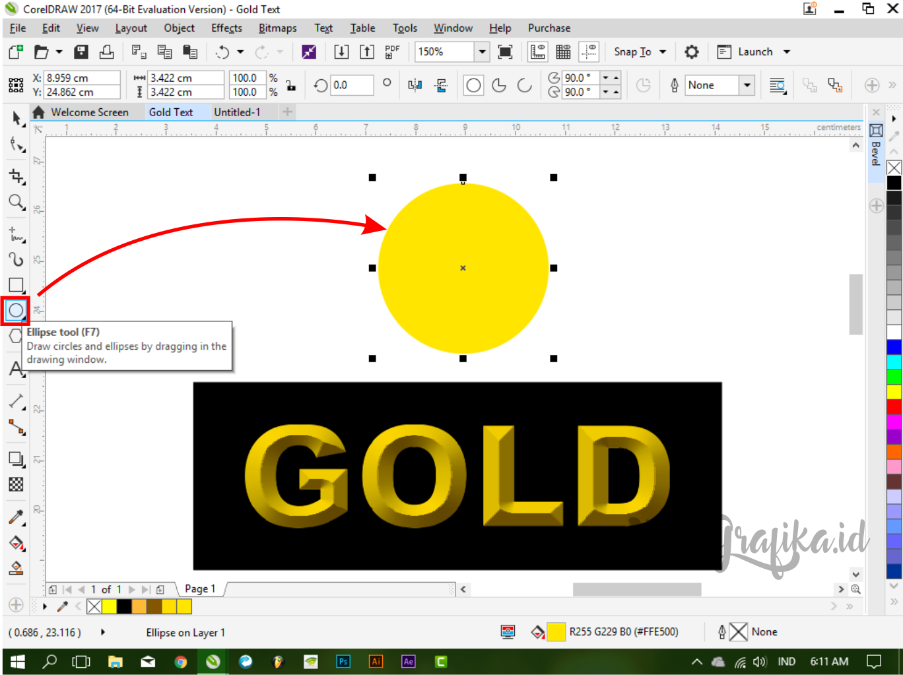Viewport: 903px width, 675px height.
Task: Expand the outline style None dropdown
Action: coord(746,85)
